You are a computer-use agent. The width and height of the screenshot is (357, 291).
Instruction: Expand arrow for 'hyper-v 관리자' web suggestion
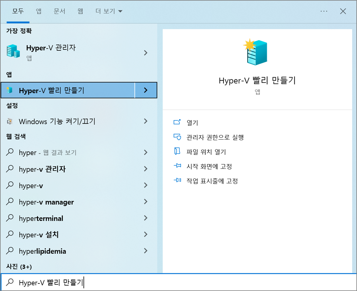pyautogui.click(x=146, y=169)
